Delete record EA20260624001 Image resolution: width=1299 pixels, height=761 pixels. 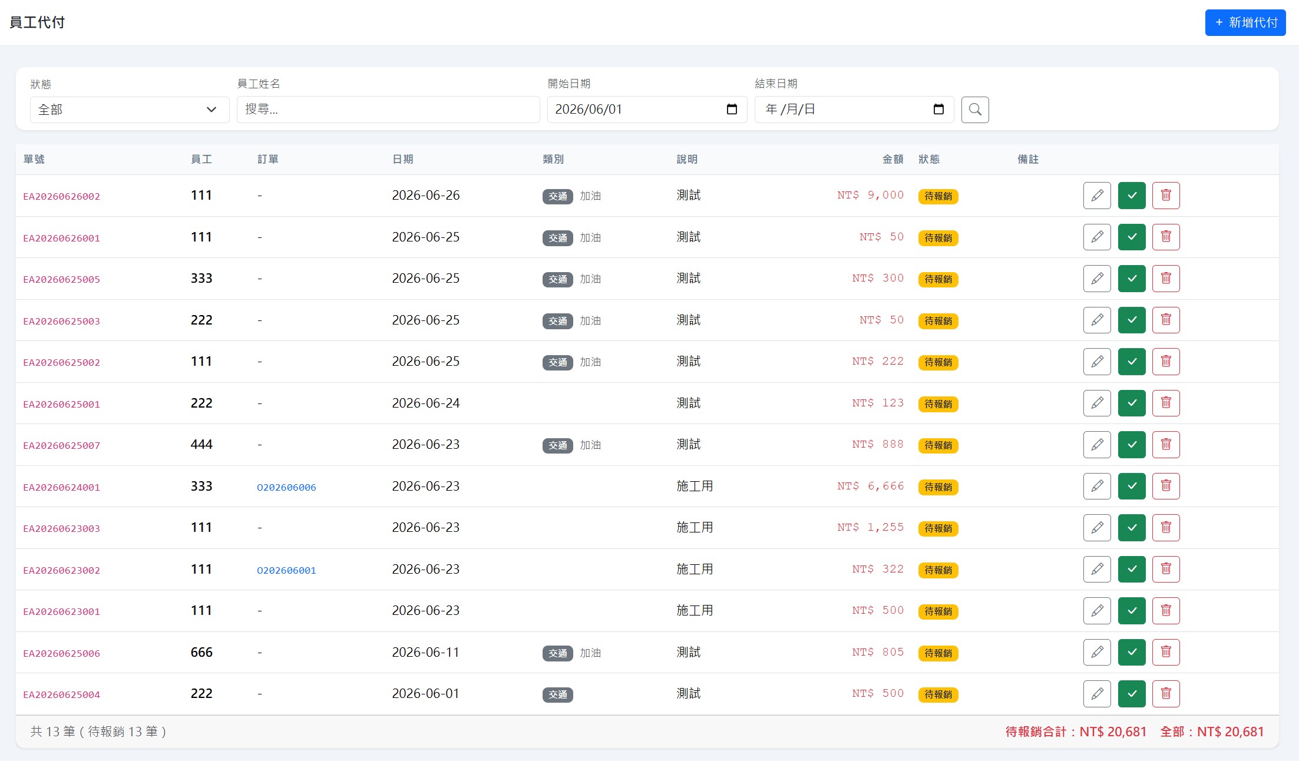pyautogui.click(x=1166, y=486)
